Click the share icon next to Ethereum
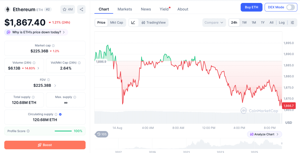This screenshot has height=153, width=300. 81,9
